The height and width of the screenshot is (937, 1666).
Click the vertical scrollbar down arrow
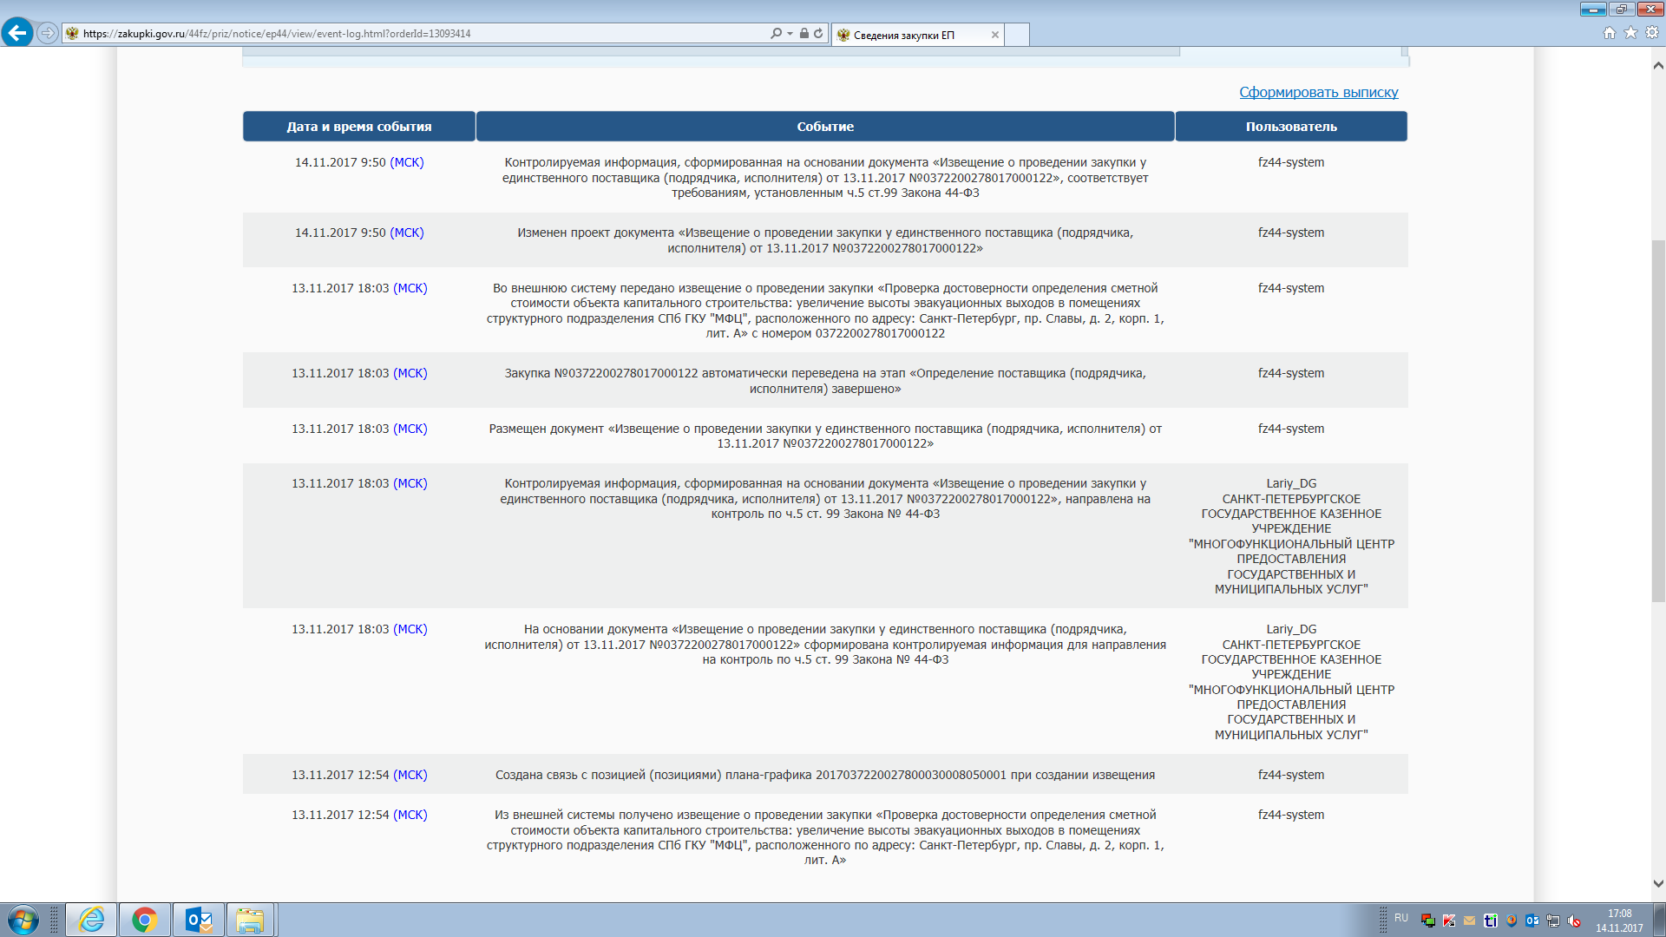[1658, 883]
